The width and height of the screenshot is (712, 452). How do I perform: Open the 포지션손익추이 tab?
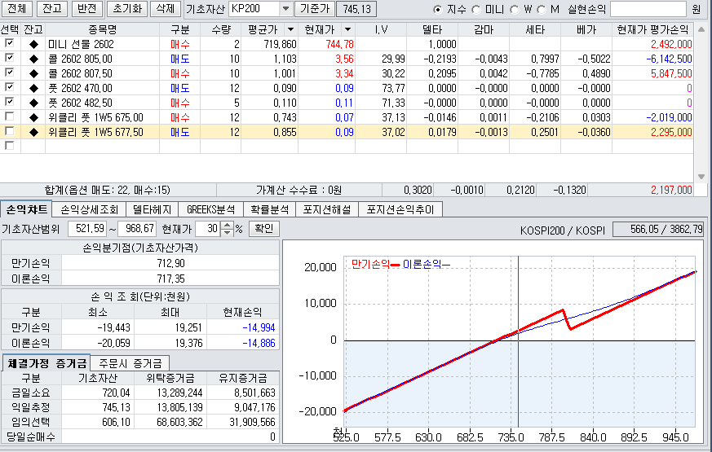click(400, 209)
